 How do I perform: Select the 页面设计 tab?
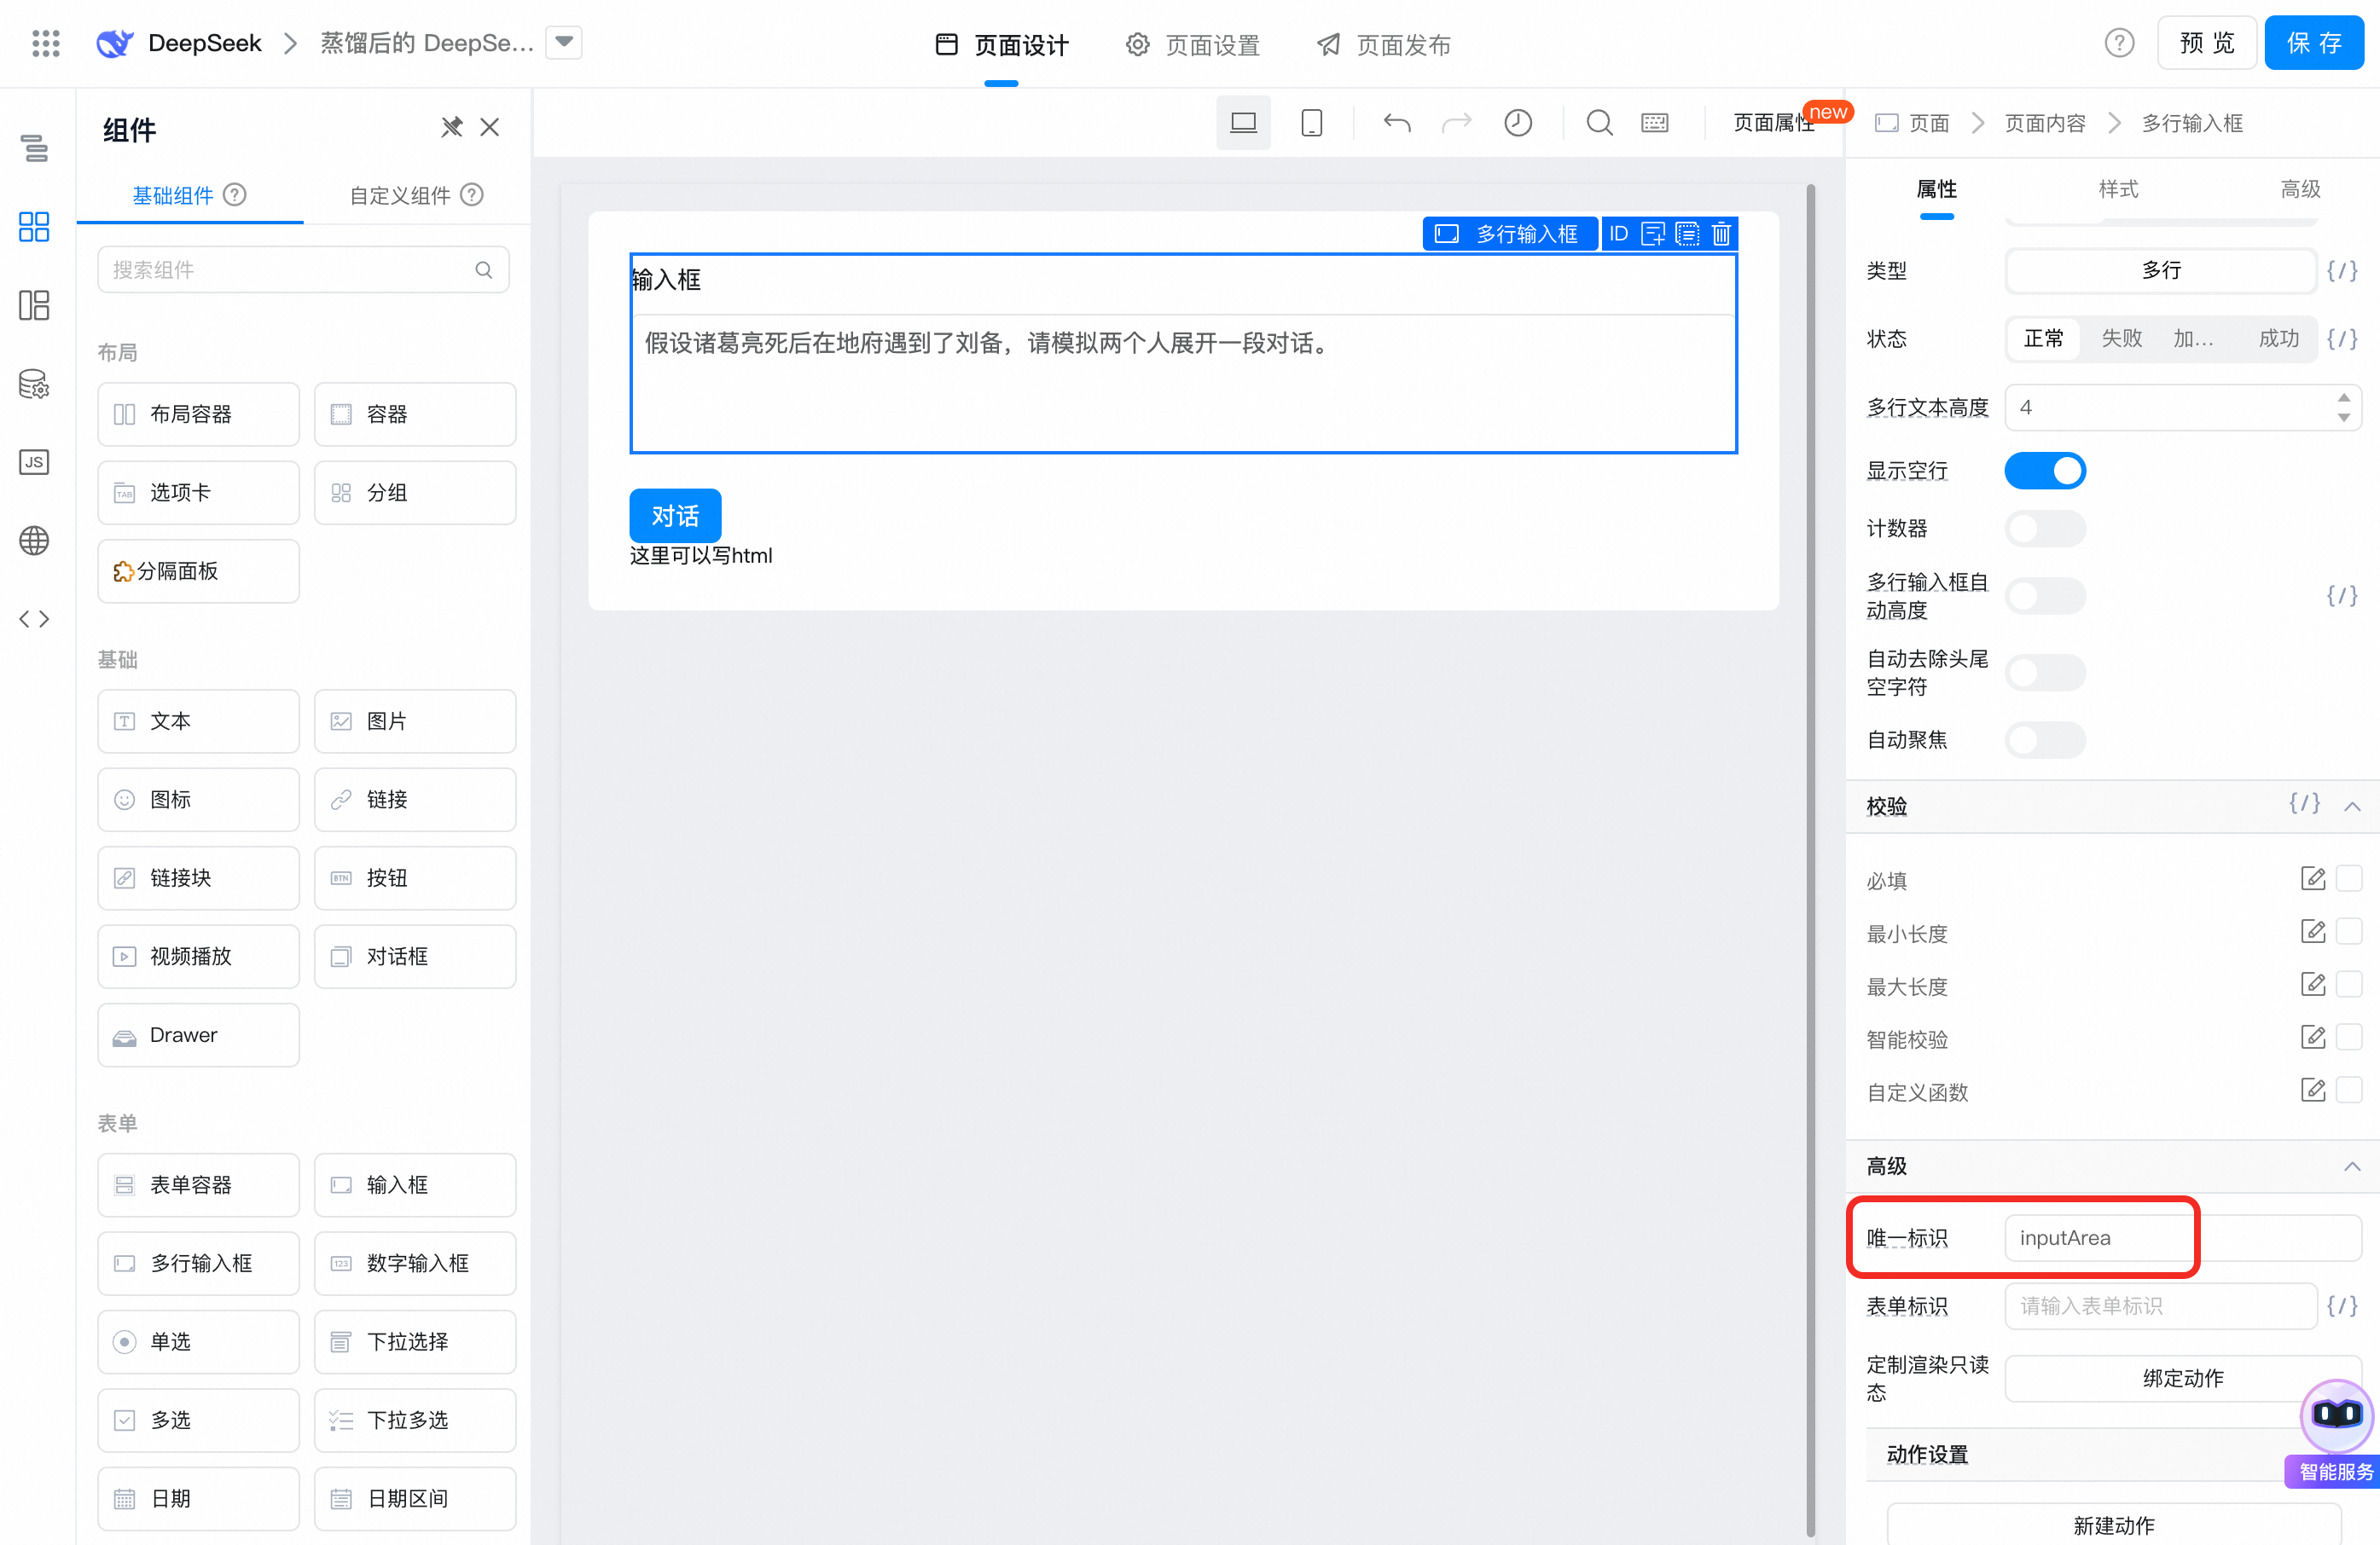tap(1002, 44)
